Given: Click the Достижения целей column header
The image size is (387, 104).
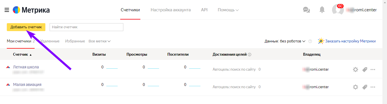Looking at the screenshot, I should point(230,55).
